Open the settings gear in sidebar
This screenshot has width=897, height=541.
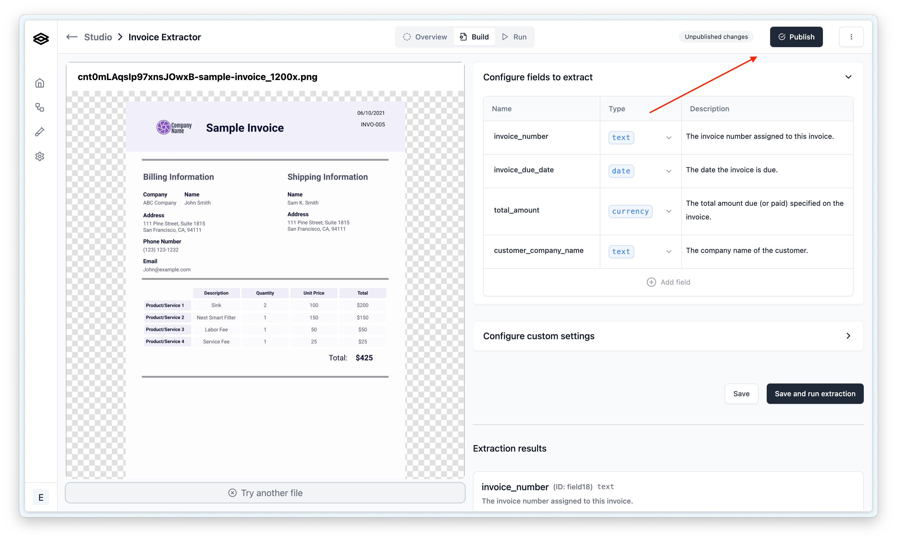40,156
